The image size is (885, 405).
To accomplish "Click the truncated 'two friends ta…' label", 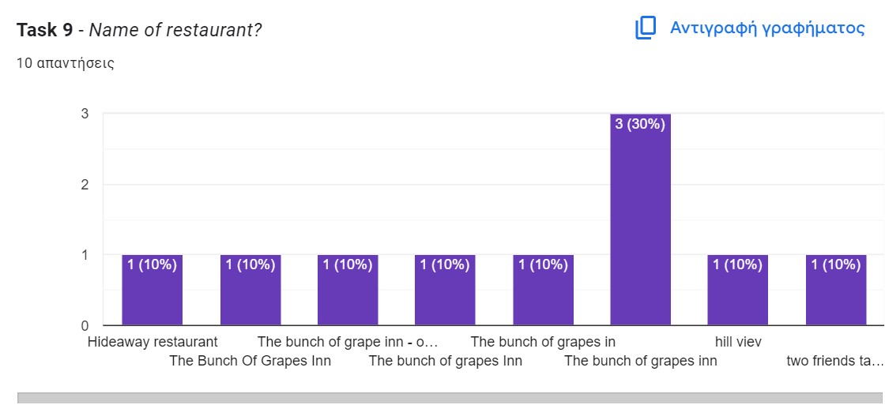I will (834, 362).
